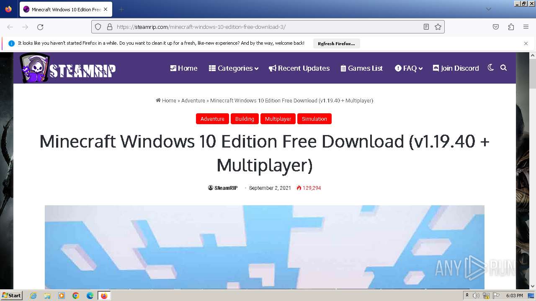Click Refresh Firefox button
Viewport: 536px width, 301px height.
(336, 43)
